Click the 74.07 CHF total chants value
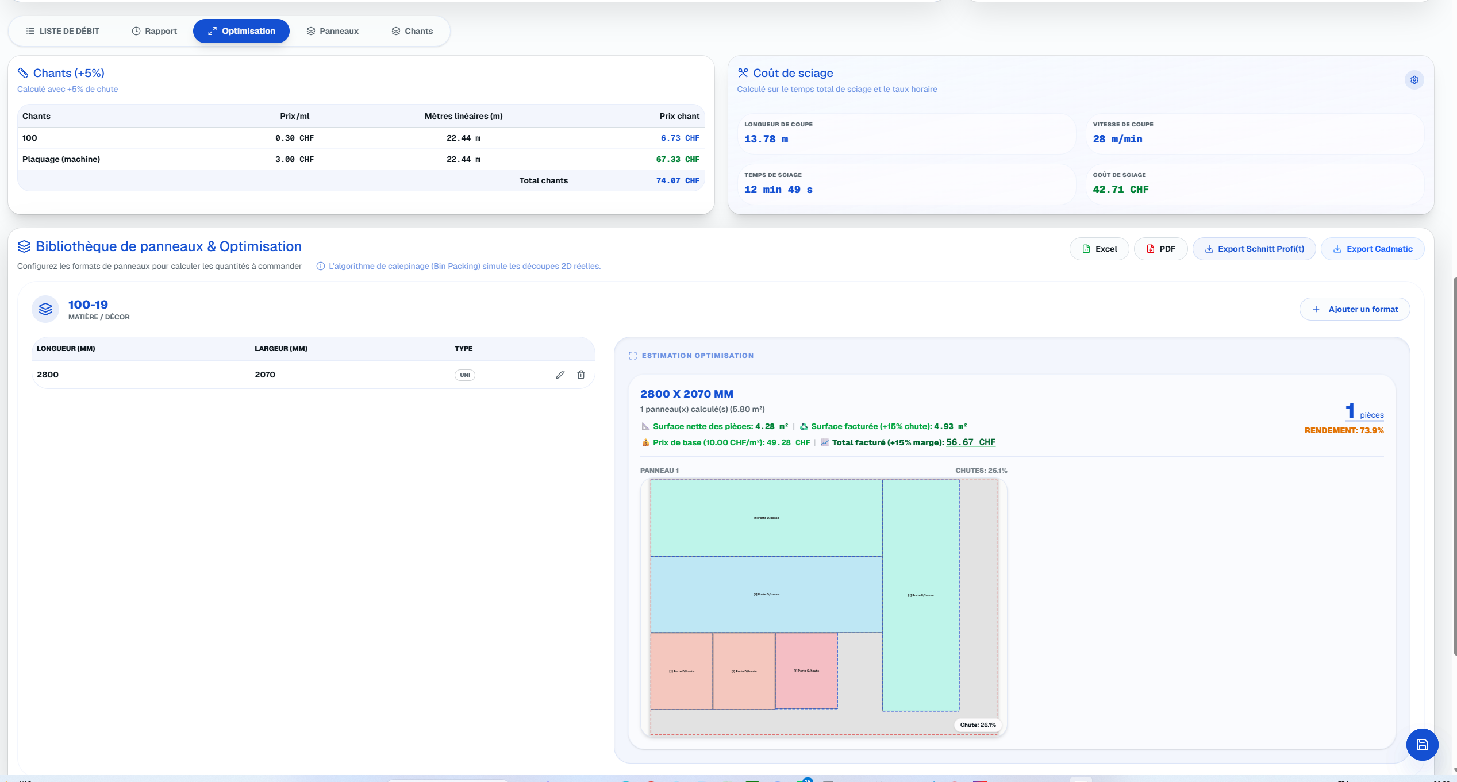 tap(678, 180)
